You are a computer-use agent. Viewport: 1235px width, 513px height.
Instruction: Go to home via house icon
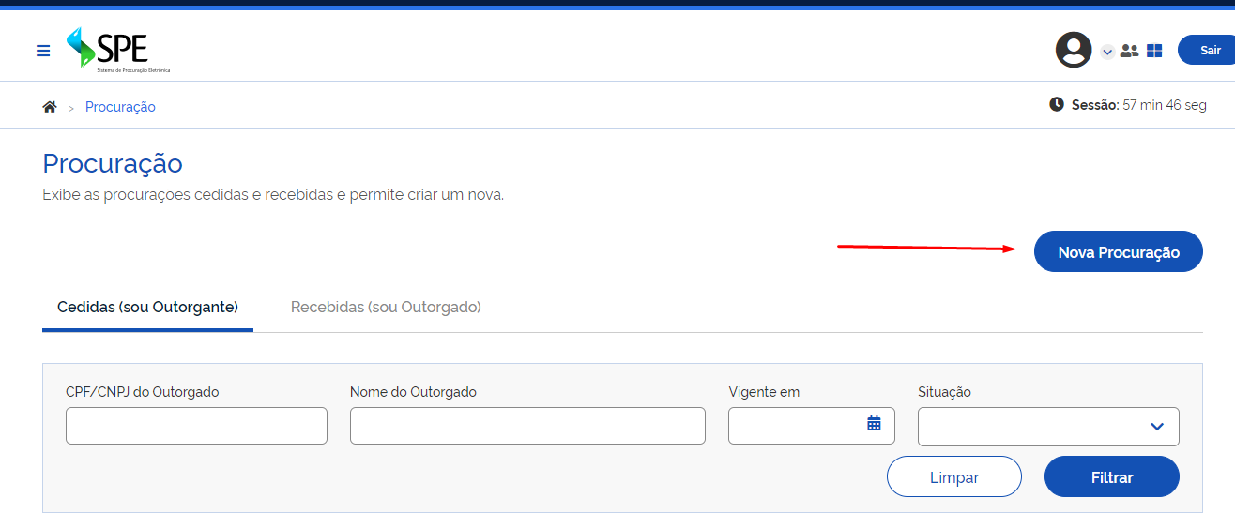50,107
